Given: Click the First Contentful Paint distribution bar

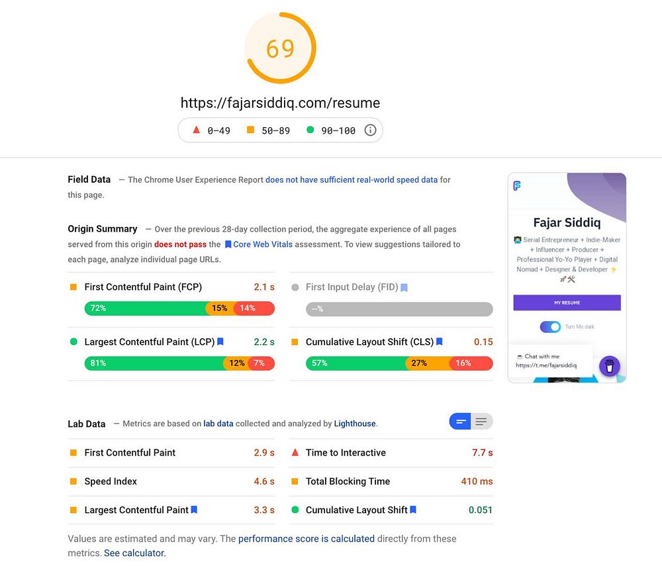Looking at the screenshot, I should click(179, 308).
